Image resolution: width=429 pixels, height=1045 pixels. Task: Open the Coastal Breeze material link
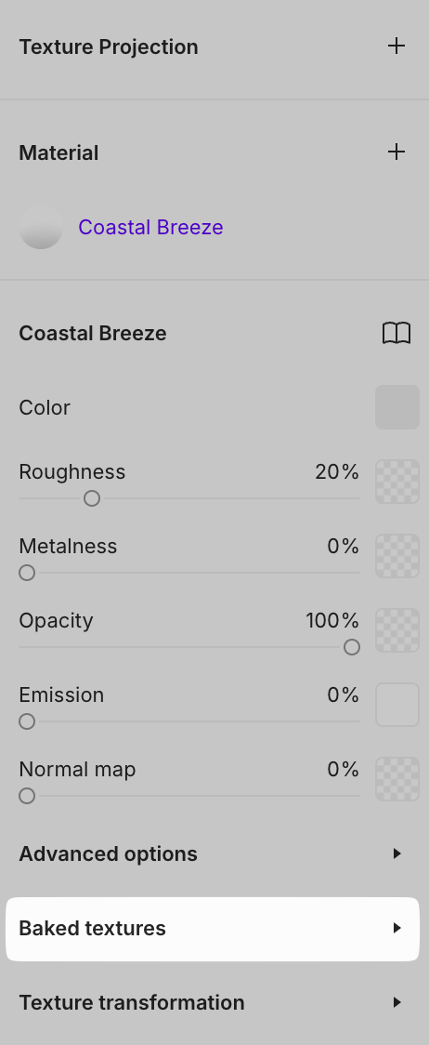coord(150,227)
